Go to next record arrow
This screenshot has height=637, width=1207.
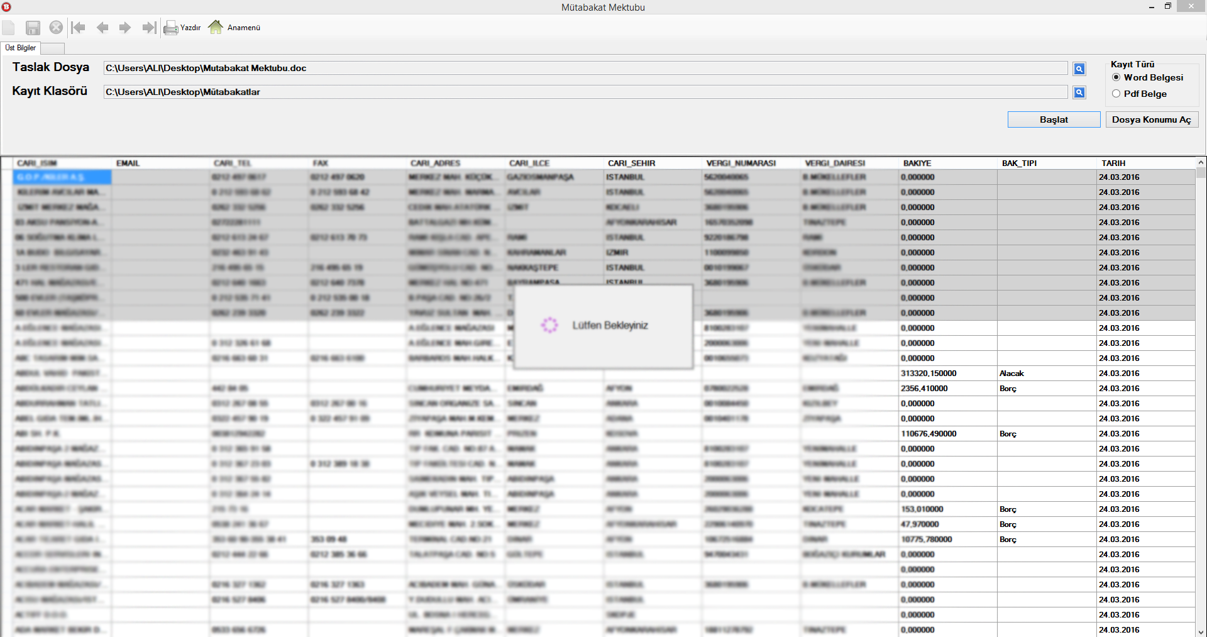125,28
